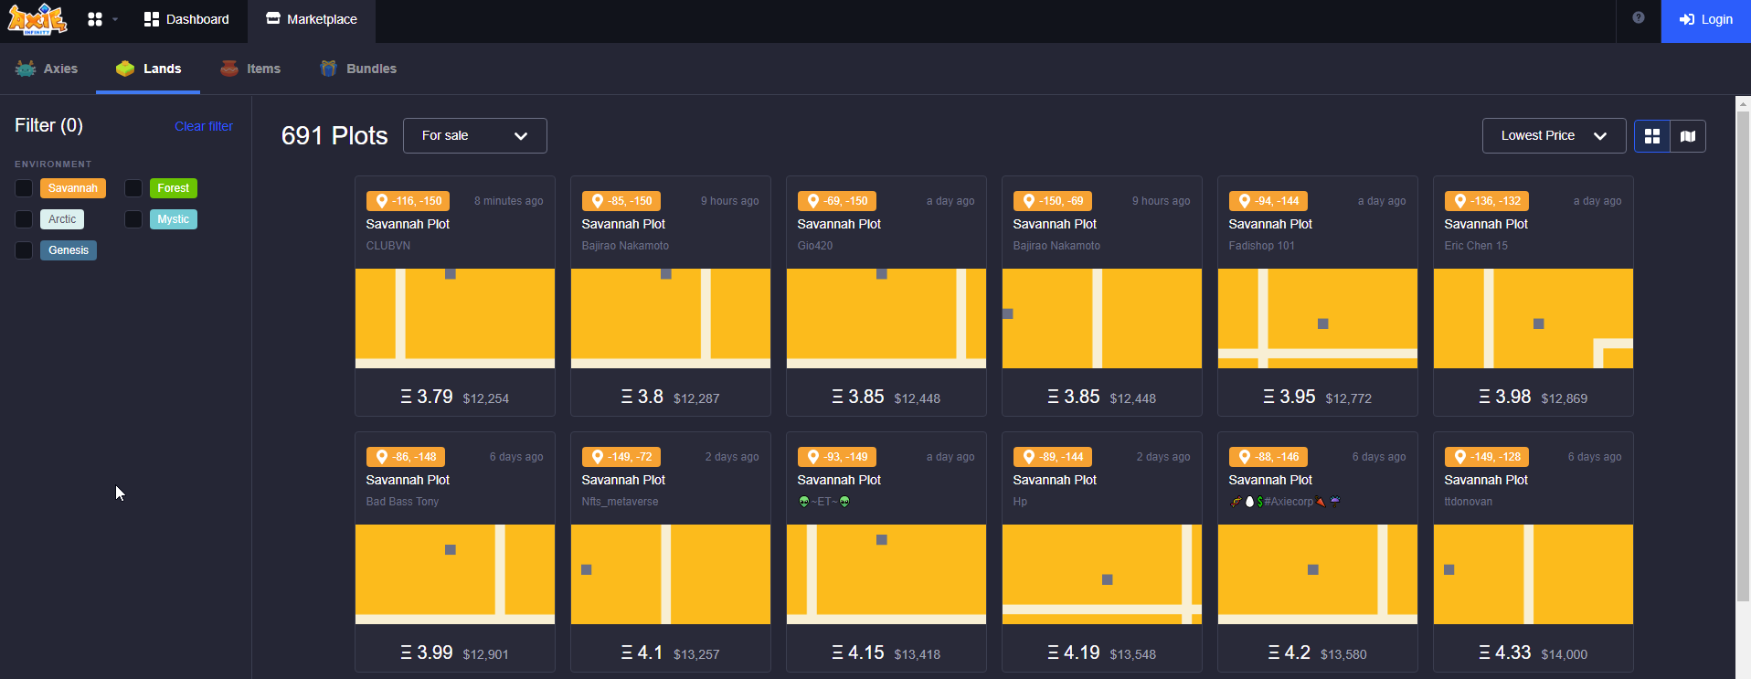
Task: Click the Clear filter link
Action: tap(204, 126)
